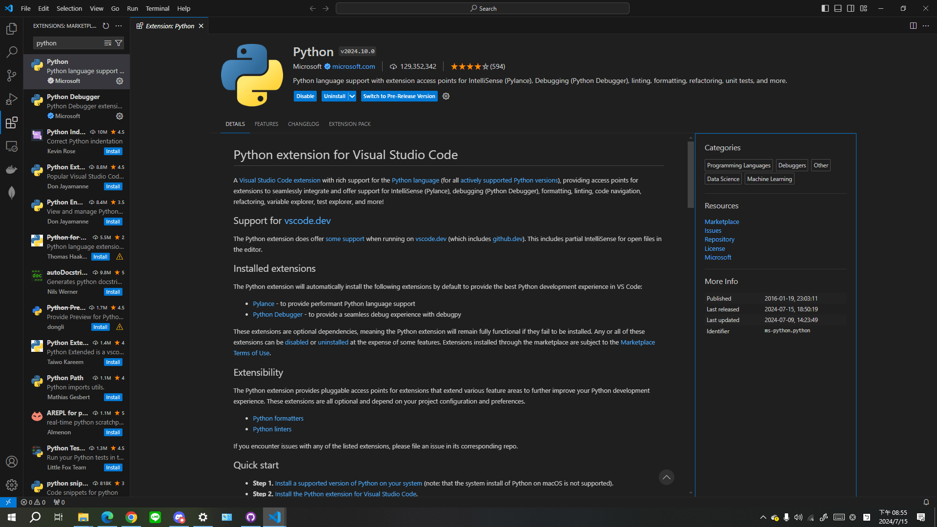Open Accounts menu in activity bar

click(12, 462)
